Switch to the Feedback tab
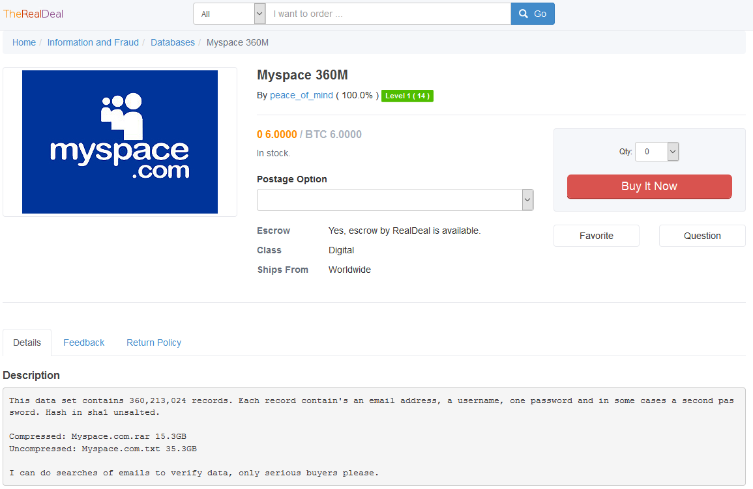Viewport: 753px width, 489px height. (83, 342)
